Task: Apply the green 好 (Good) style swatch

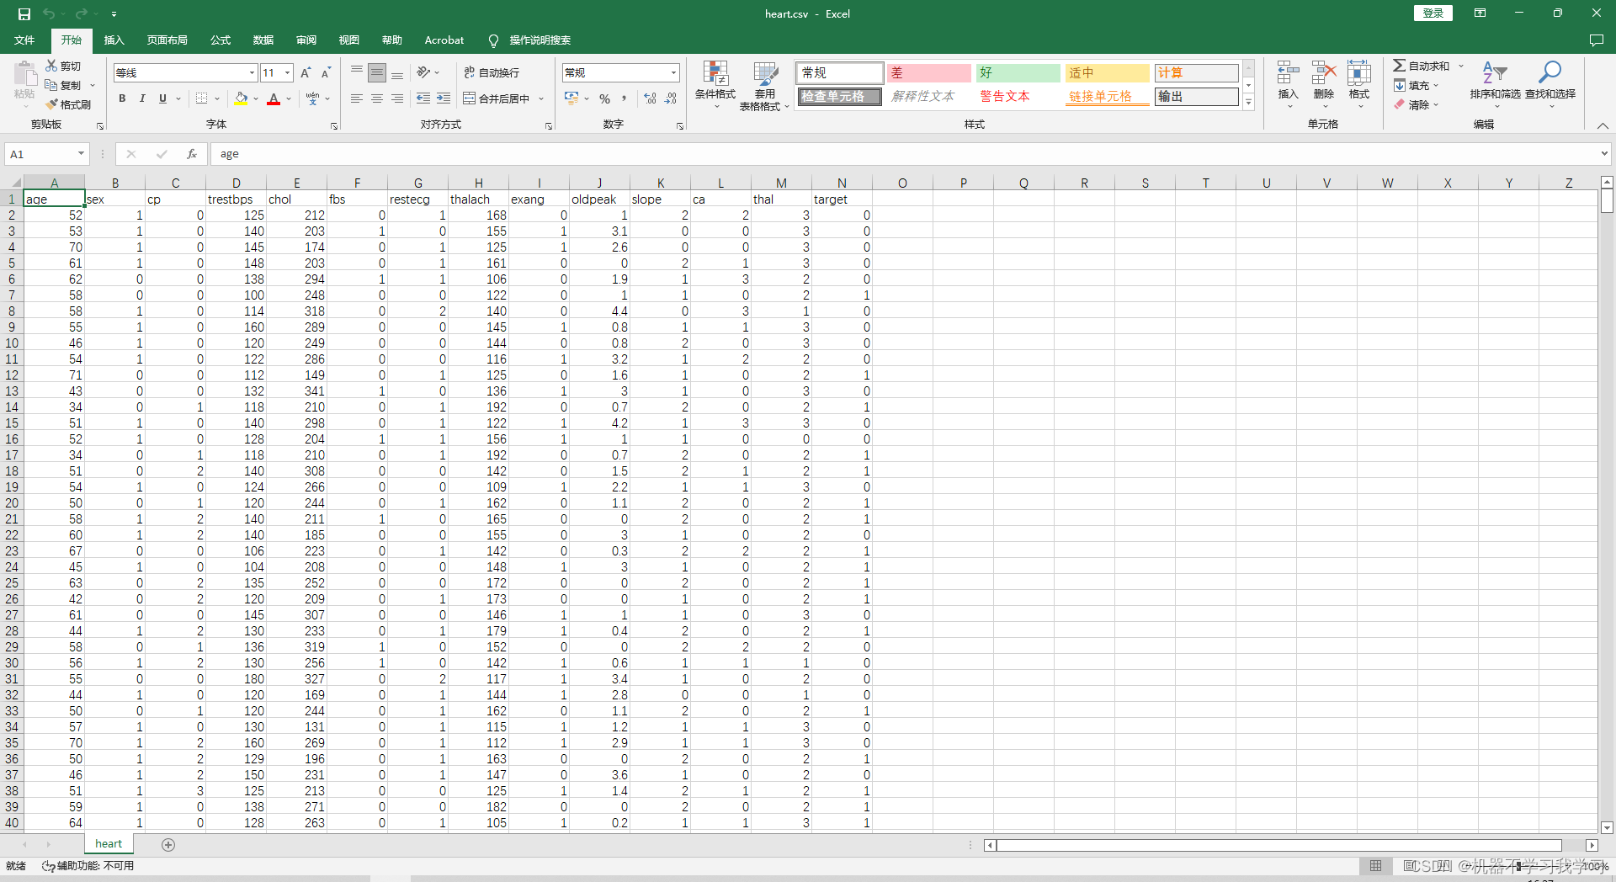Action: [x=1018, y=73]
